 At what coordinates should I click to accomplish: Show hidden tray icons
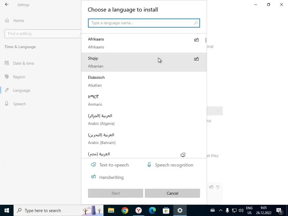pyautogui.click(x=221, y=210)
